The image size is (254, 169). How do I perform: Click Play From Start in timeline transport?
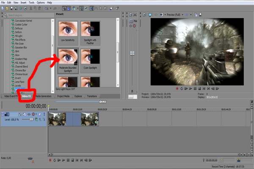[x=59, y=160]
